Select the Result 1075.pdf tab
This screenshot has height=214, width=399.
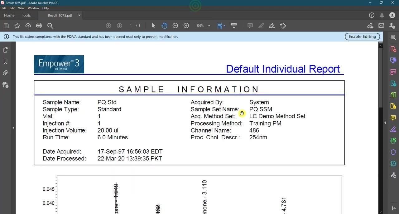(60, 15)
